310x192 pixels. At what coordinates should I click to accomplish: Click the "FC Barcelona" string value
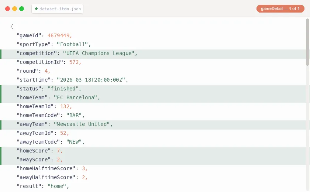tap(76, 97)
